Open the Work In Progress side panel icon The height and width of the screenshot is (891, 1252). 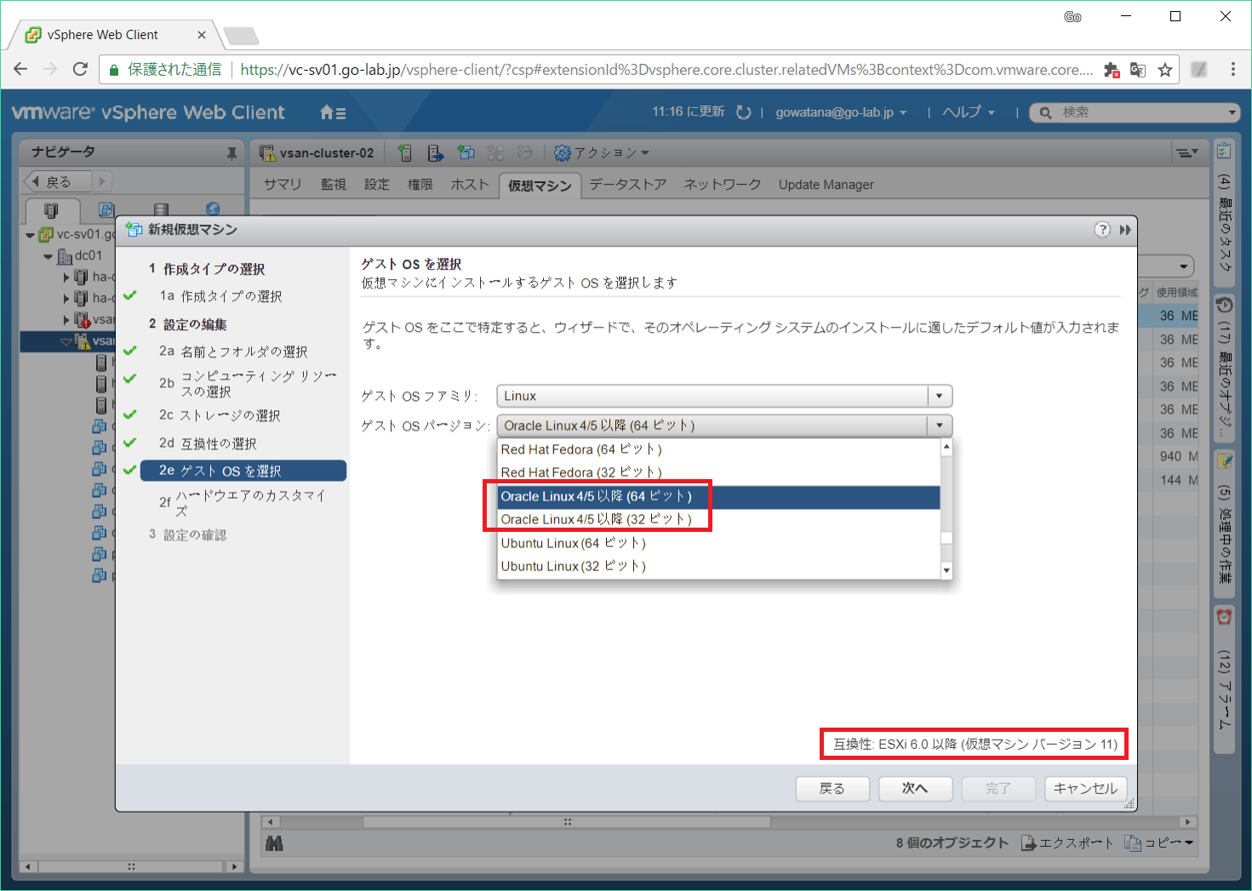1224,461
